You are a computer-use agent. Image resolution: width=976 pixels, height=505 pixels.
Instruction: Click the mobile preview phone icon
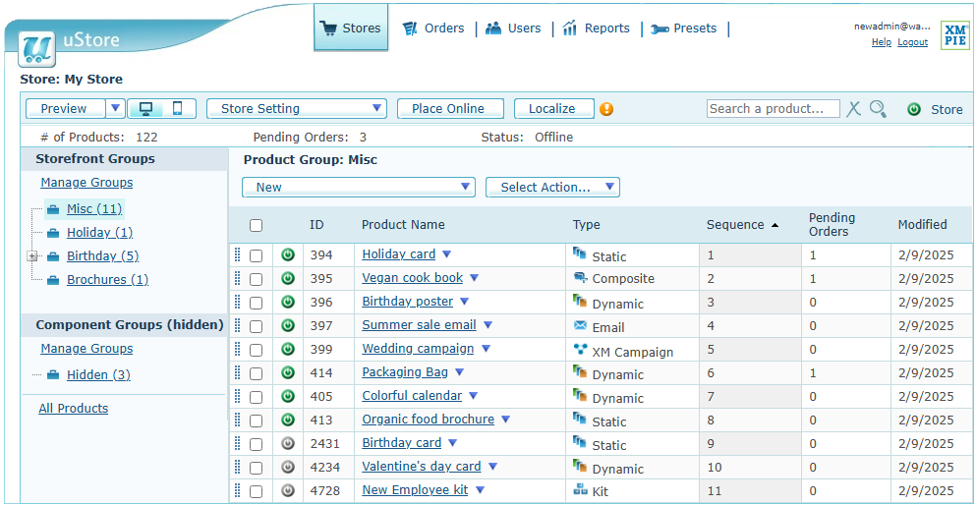point(177,109)
